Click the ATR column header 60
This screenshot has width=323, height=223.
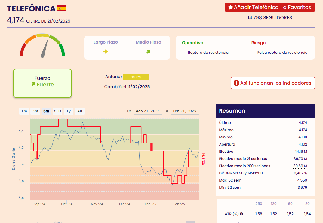click(290, 204)
